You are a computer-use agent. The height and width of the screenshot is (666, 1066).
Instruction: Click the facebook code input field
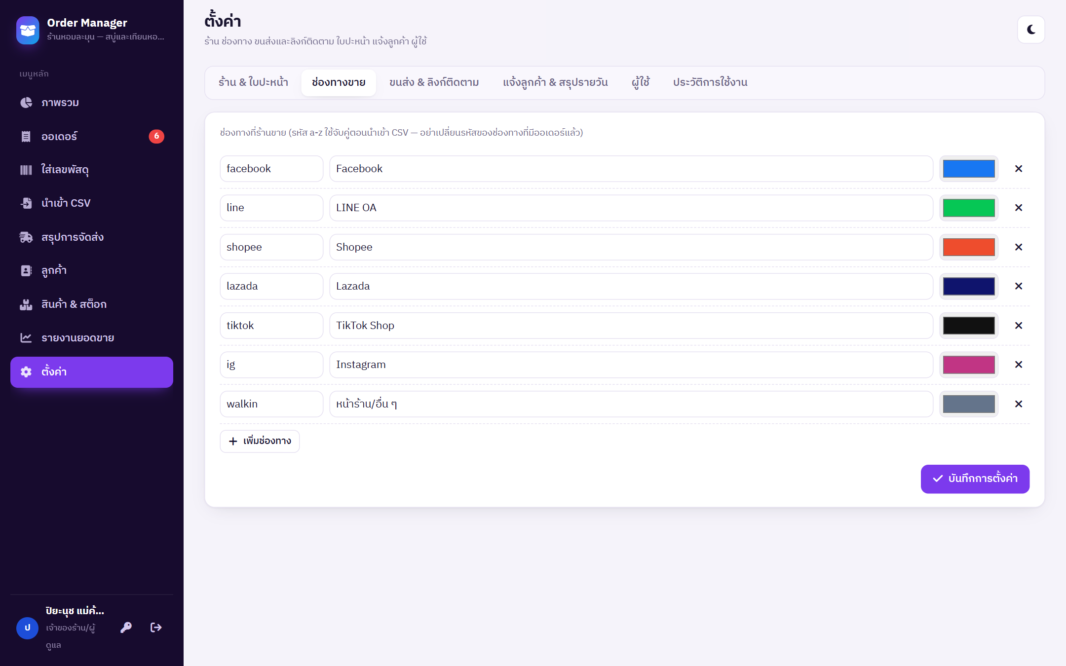pos(271,169)
